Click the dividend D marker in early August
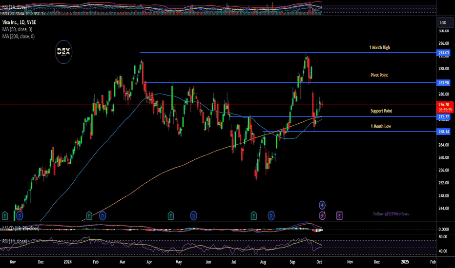The width and height of the screenshot is (455, 268). point(271,215)
